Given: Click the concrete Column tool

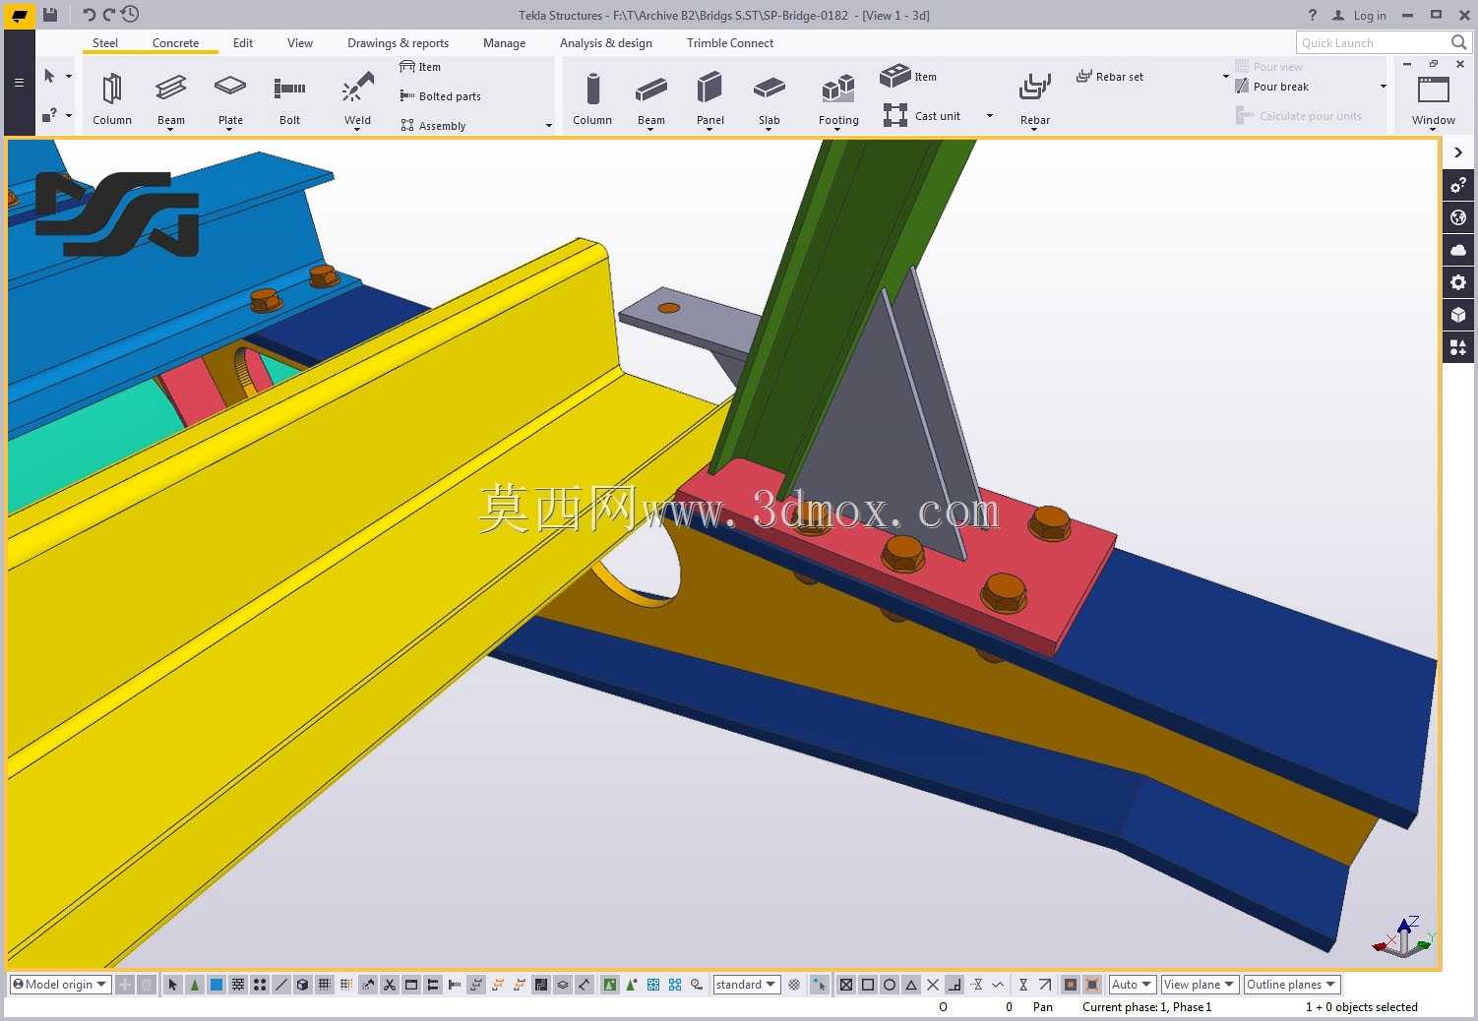Looking at the screenshot, I should coord(592,98).
